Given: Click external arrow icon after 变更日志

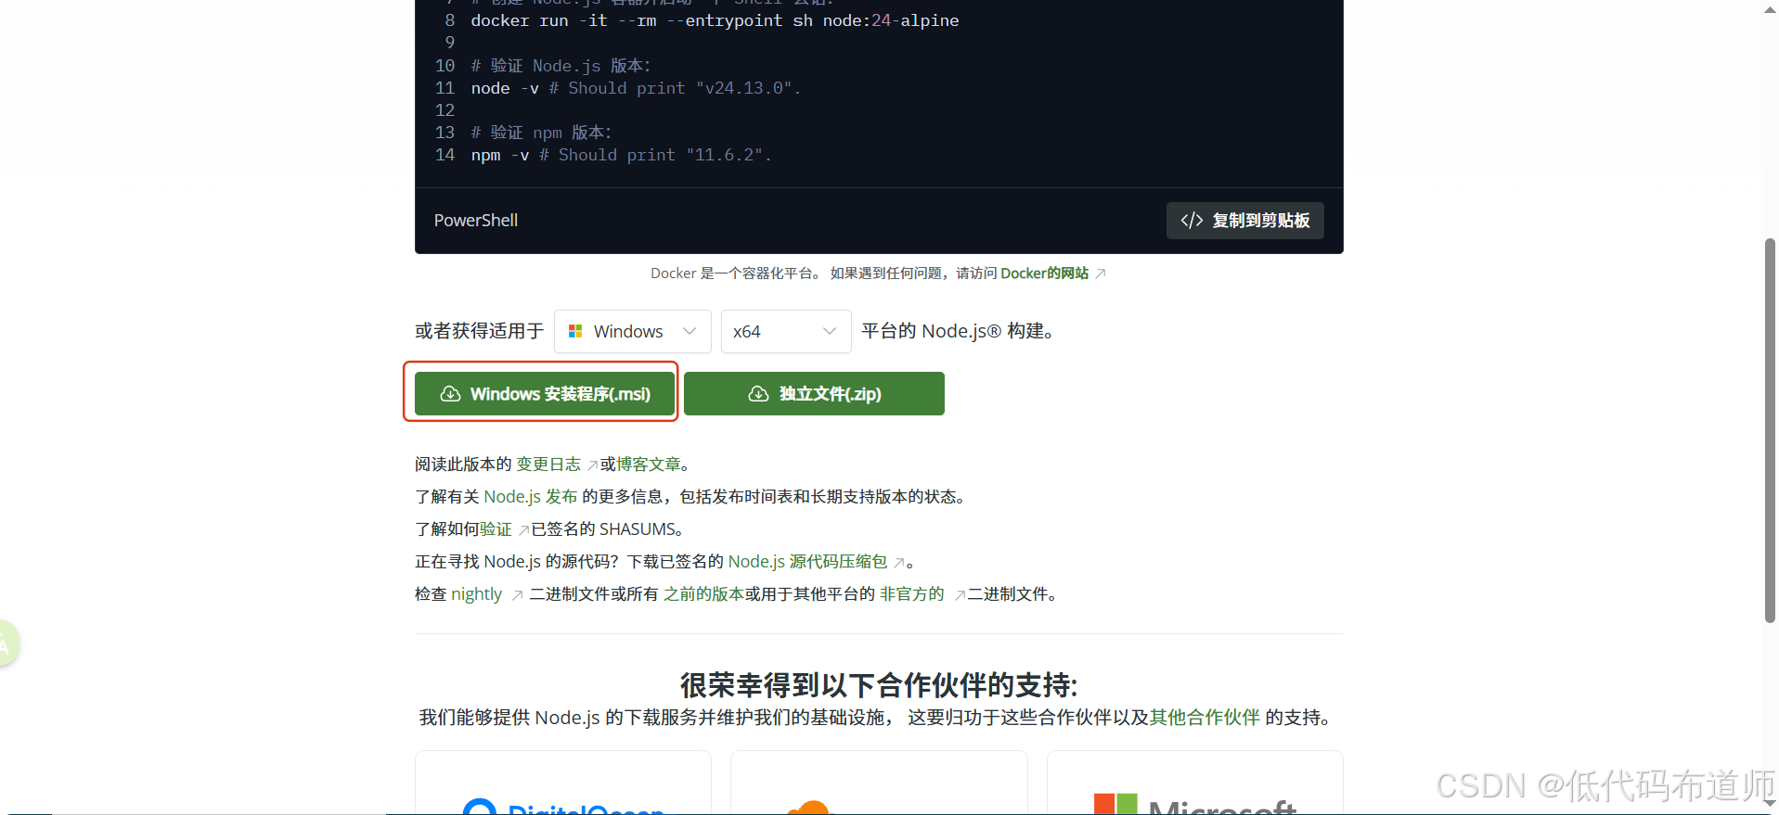Looking at the screenshot, I should click(592, 465).
